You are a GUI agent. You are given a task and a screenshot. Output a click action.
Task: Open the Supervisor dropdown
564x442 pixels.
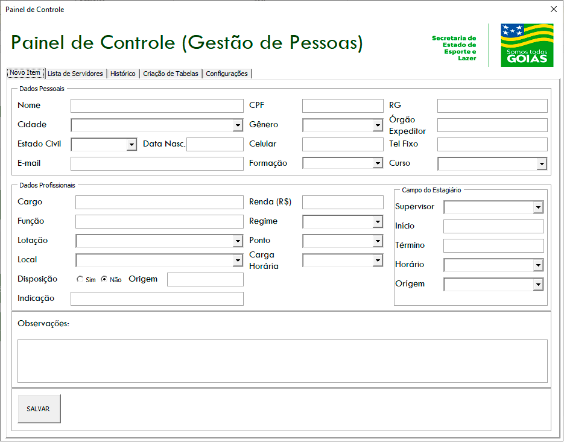point(538,207)
